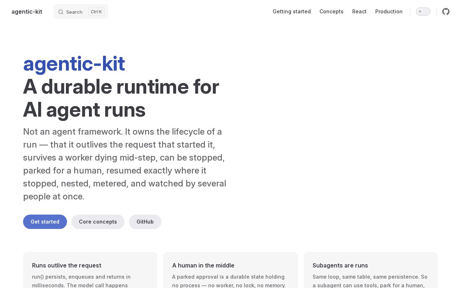Click the "A durable runtime for AI agent runs" heading
461x288 pixels.
coord(121,98)
